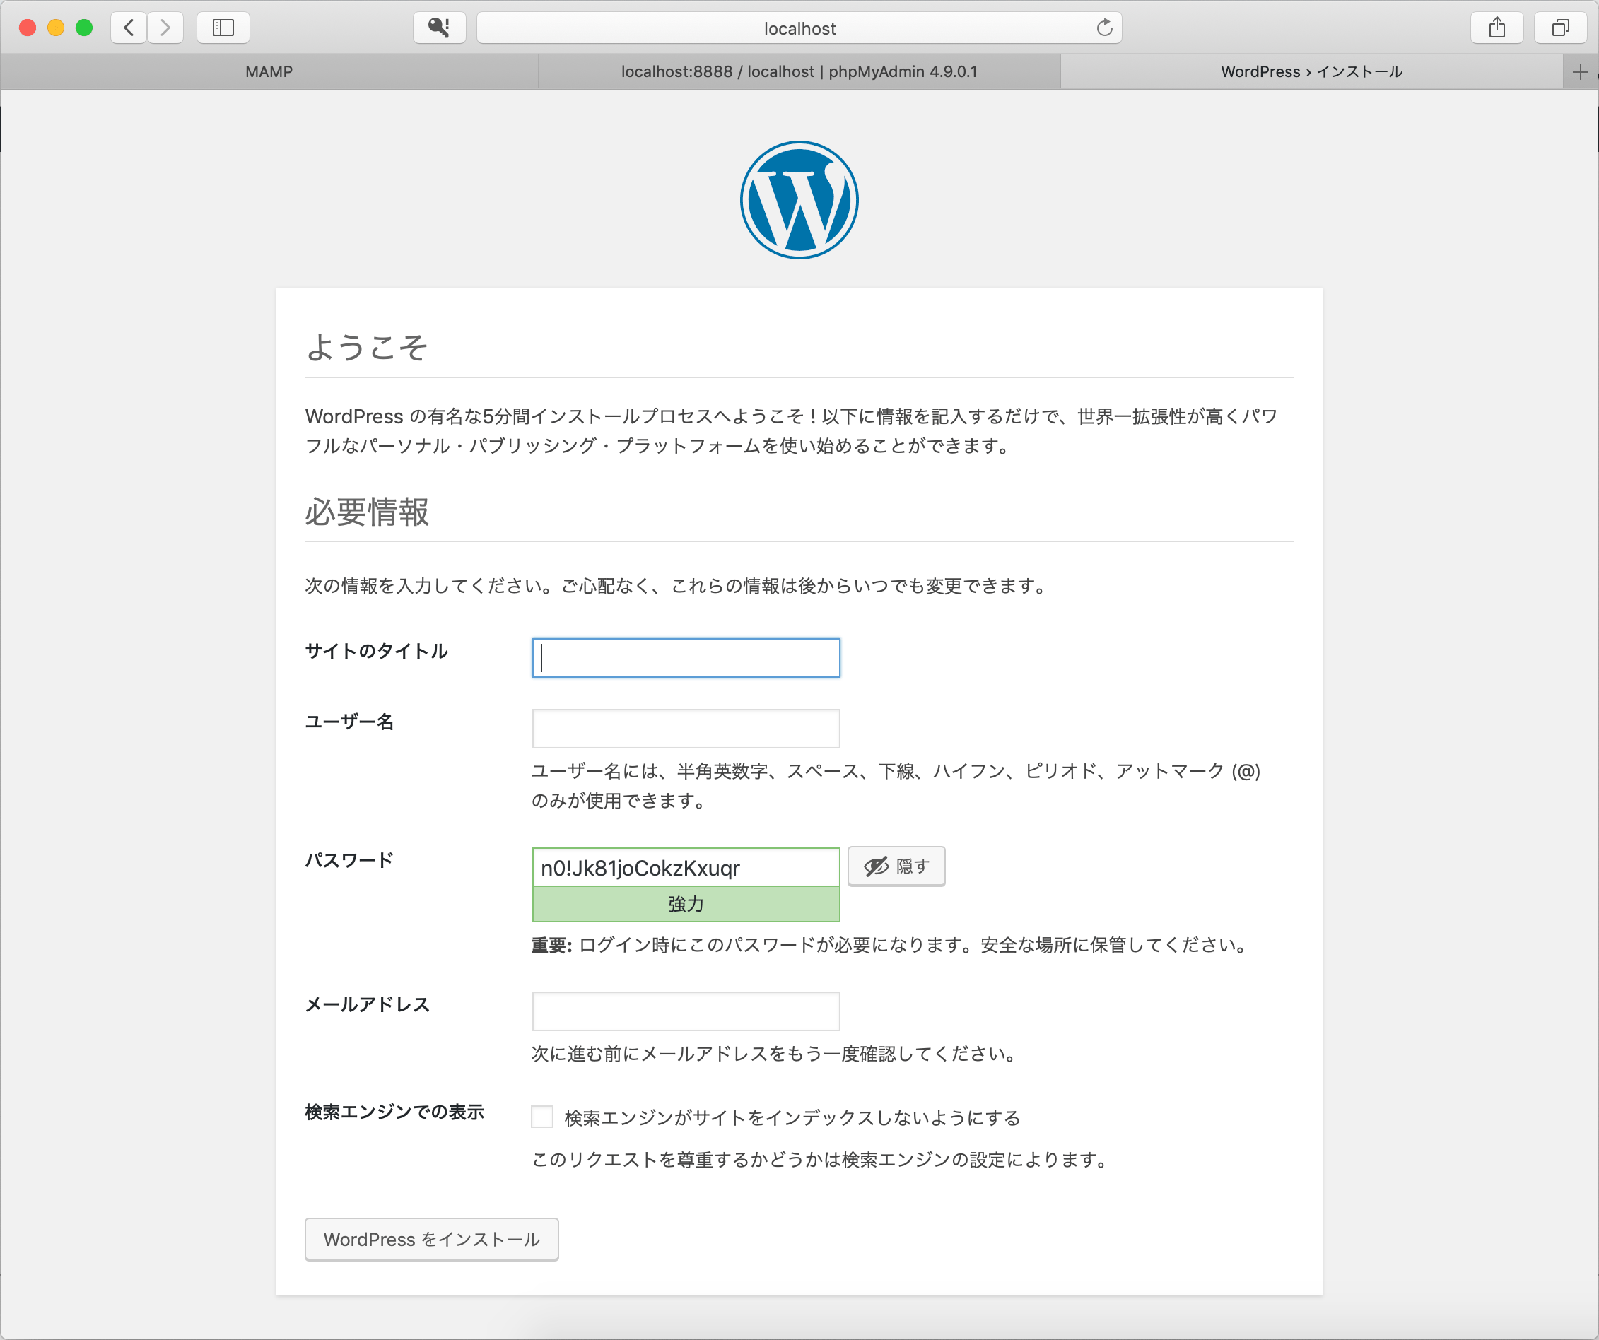The image size is (1599, 1340).
Task: Open the Share menu icon
Action: point(1497,28)
